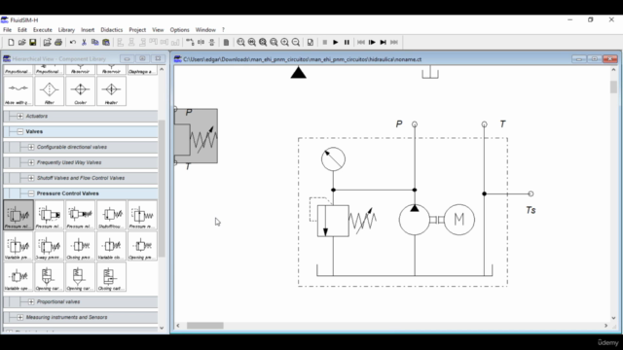Open the Execute menu
This screenshot has width=623, height=350.
tap(43, 30)
